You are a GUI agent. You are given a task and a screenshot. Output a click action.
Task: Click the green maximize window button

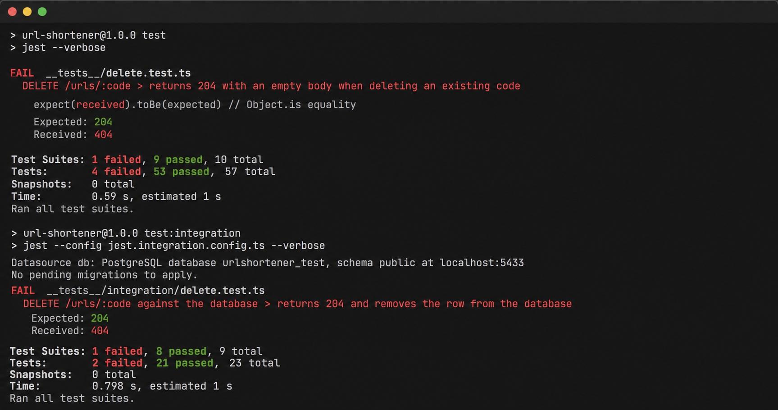[x=42, y=12]
